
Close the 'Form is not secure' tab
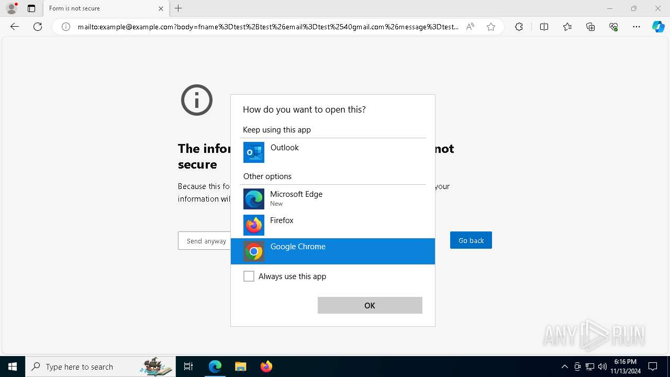161,8
